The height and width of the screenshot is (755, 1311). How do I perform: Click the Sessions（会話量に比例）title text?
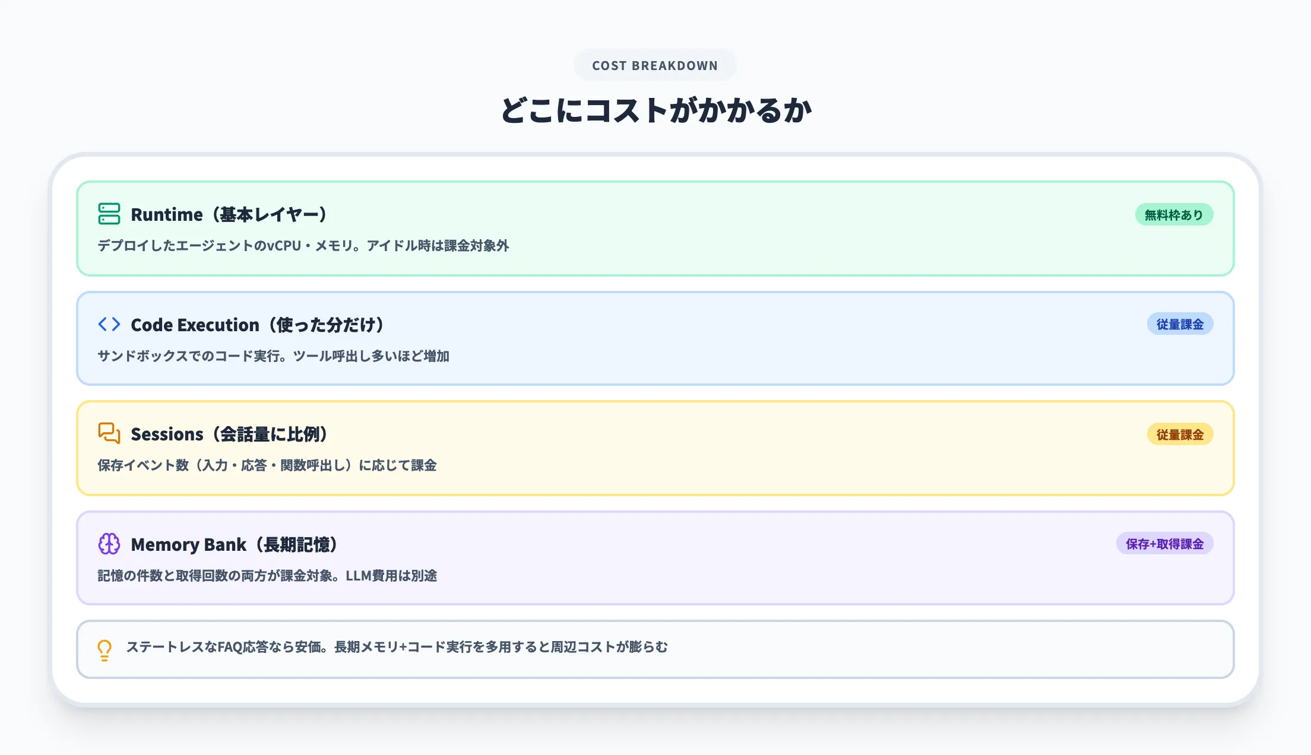coord(229,434)
